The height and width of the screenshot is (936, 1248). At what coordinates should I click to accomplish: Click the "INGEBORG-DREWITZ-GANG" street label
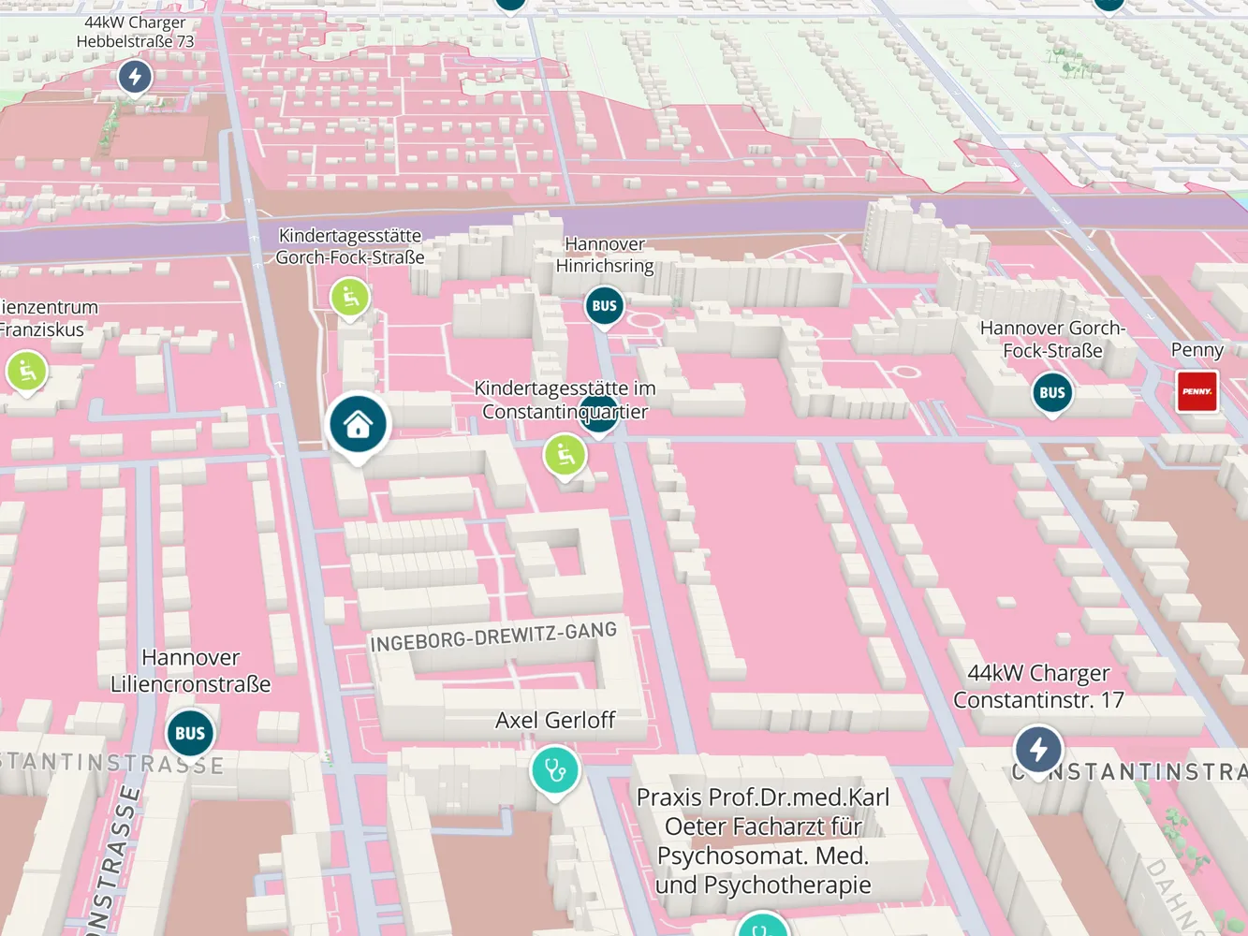(493, 636)
